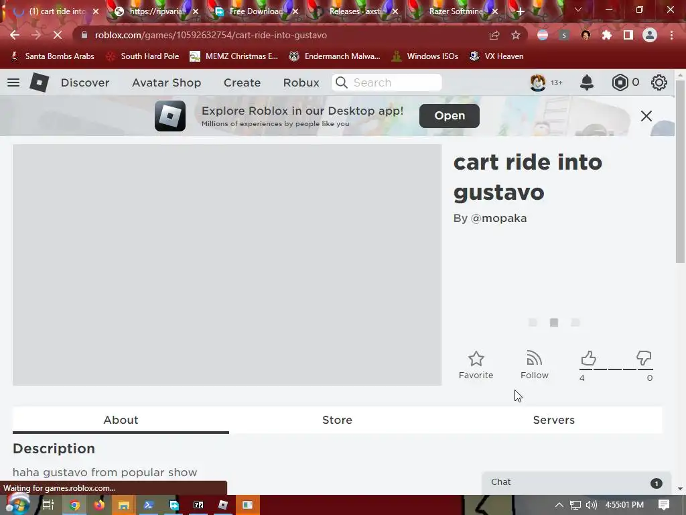Open Endermanch Malware bookmark

tap(335, 56)
